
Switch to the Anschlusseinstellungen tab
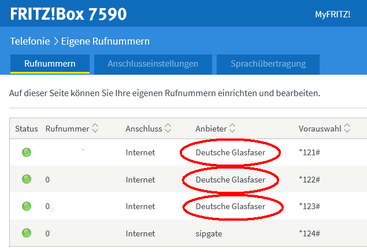pos(153,64)
